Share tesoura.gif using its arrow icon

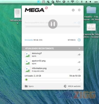coord(79,55)
